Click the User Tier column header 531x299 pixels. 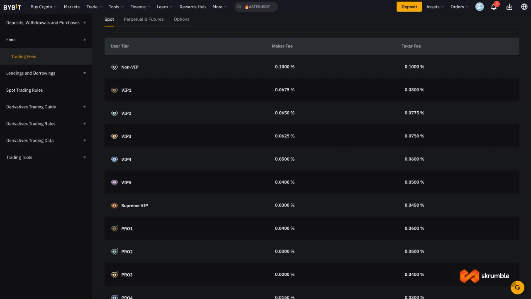click(x=120, y=46)
